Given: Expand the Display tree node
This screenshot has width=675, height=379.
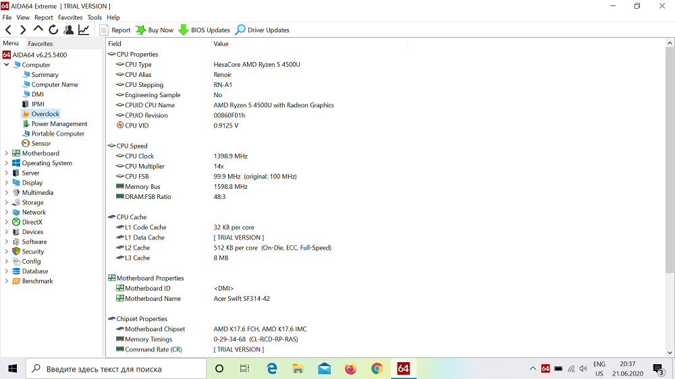Looking at the screenshot, I should coord(7,183).
